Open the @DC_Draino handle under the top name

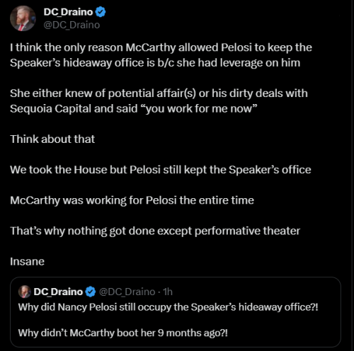(72, 25)
